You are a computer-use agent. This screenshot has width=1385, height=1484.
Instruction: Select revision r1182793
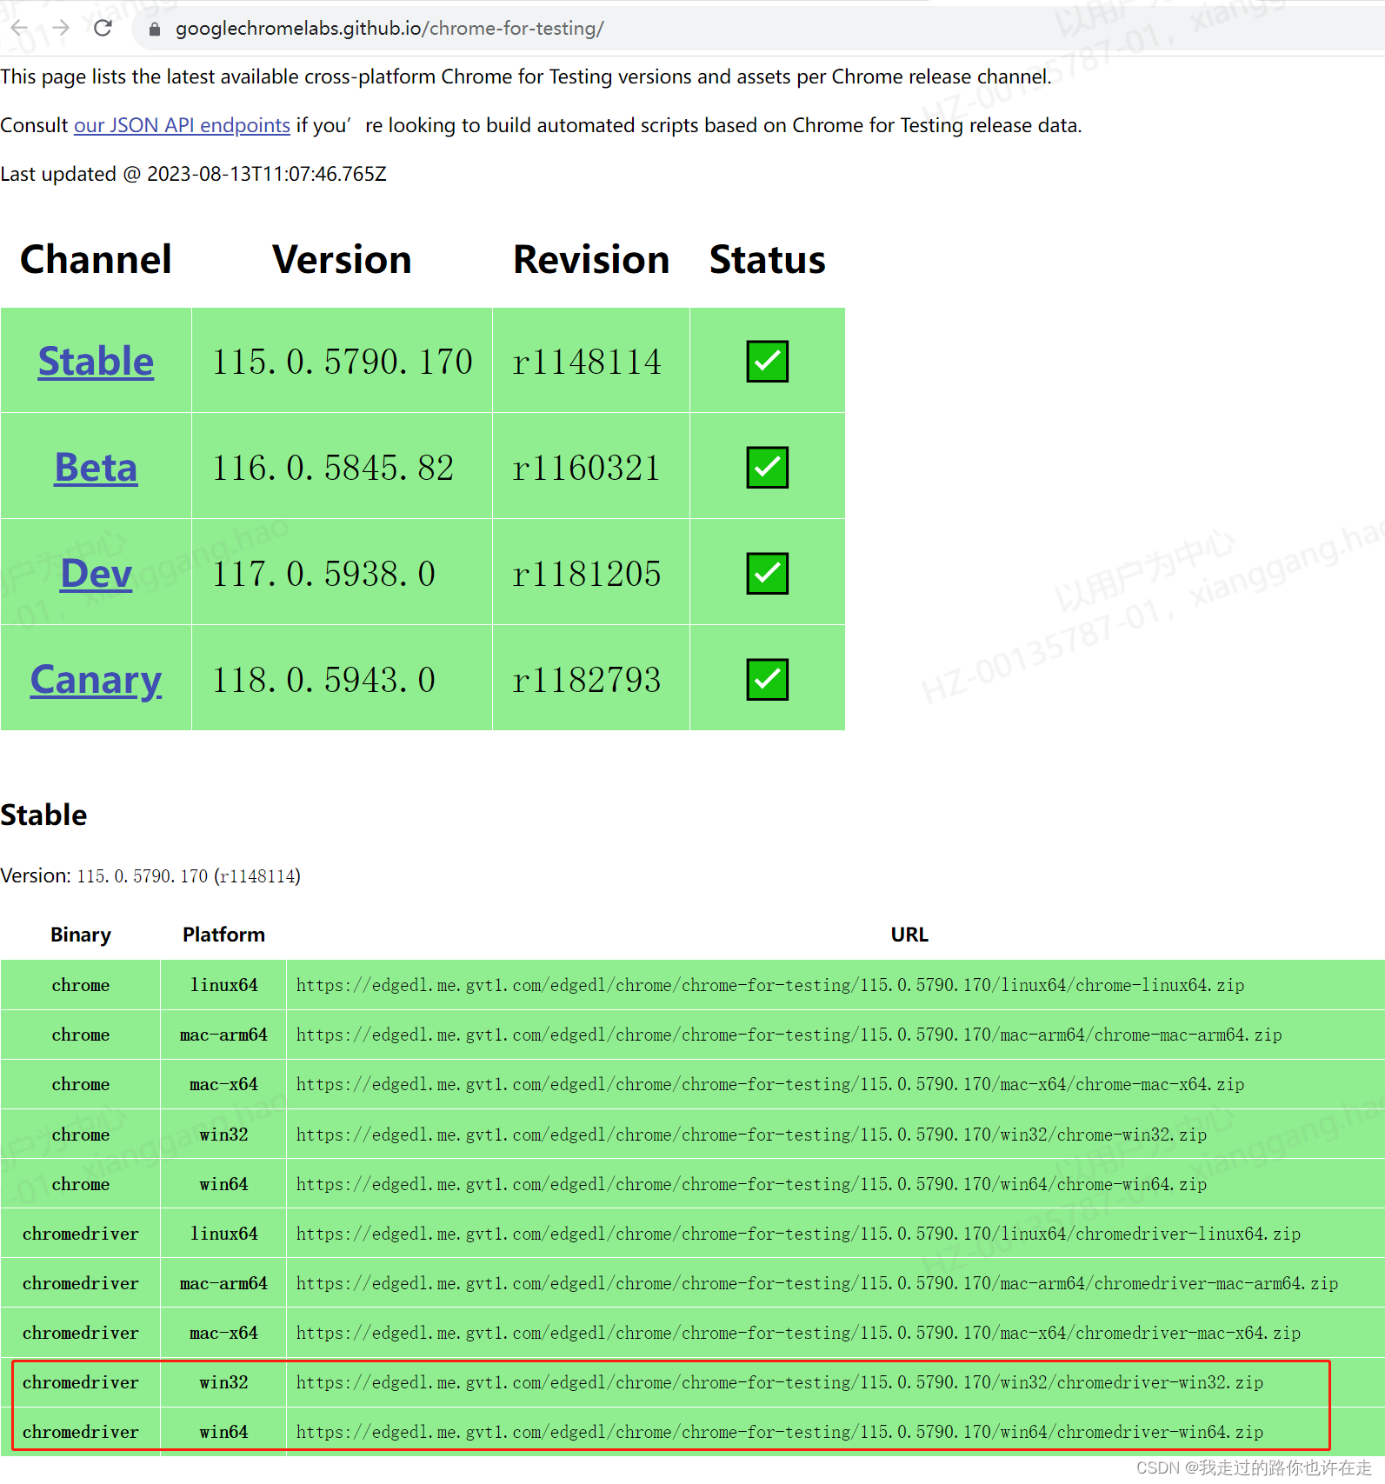pos(587,680)
